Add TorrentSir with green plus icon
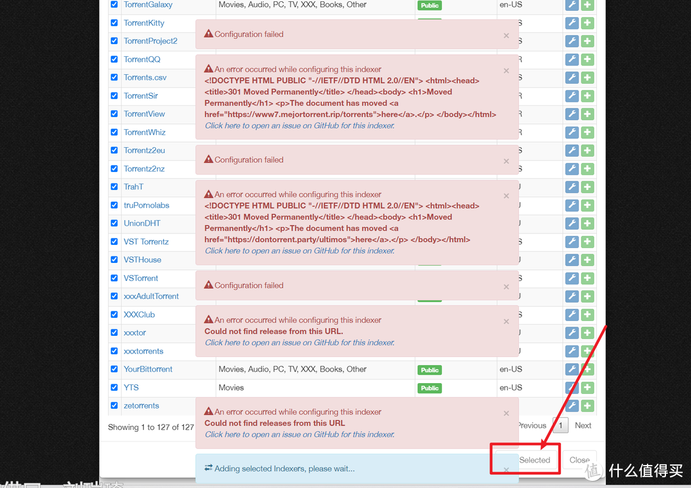Viewport: 691px width, 488px height. point(587,96)
